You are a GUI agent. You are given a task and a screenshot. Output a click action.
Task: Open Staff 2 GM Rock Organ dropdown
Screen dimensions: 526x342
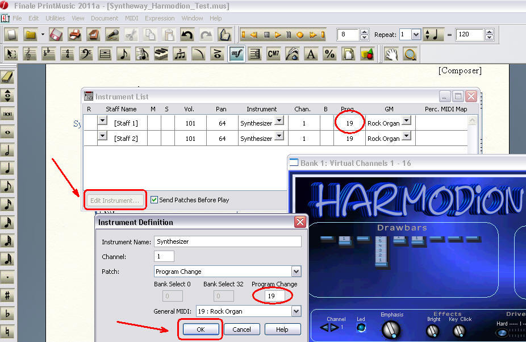(407, 136)
